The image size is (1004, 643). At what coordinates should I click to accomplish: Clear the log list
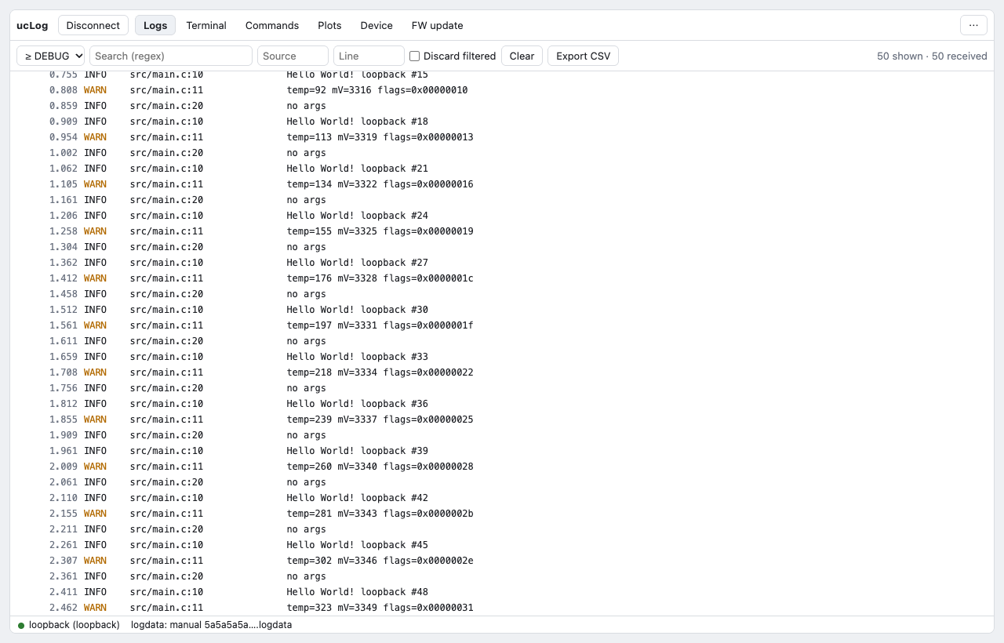(x=522, y=56)
